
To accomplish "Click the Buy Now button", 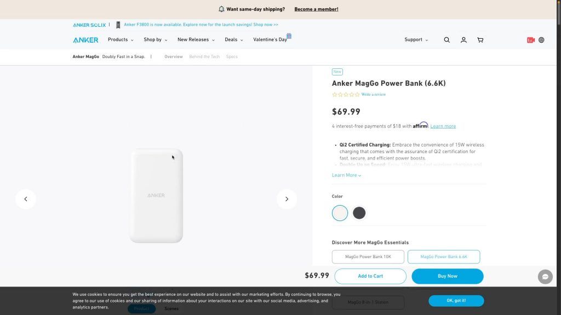I will pyautogui.click(x=447, y=276).
